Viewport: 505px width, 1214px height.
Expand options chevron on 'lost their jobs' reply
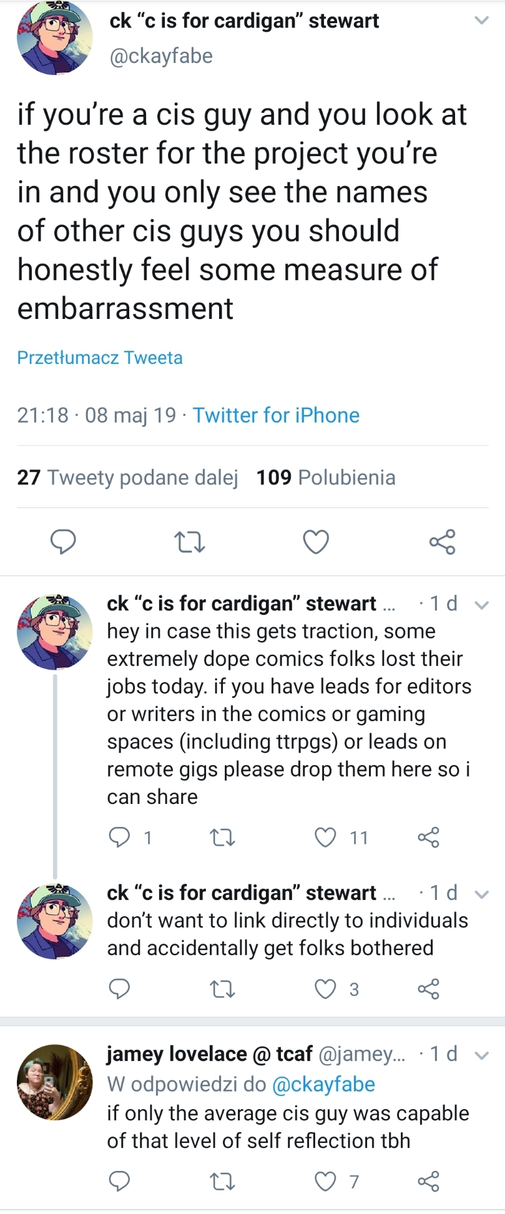tap(481, 604)
